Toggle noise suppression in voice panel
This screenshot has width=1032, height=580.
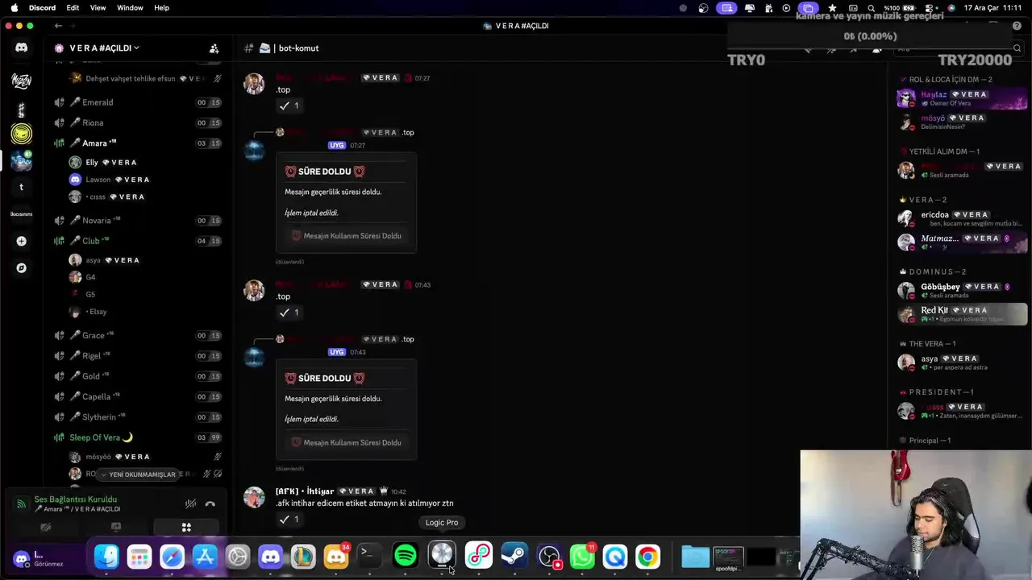point(190,504)
